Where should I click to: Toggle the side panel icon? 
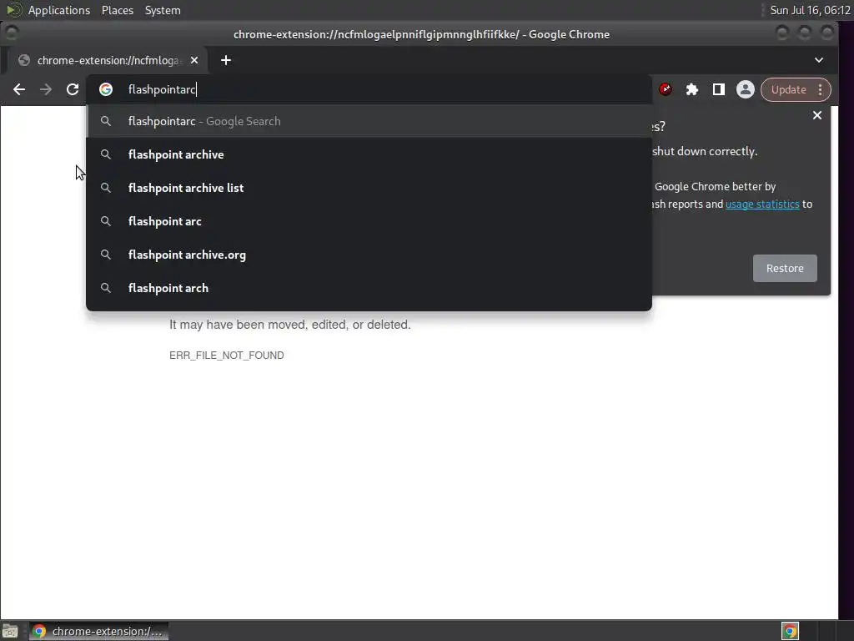pyautogui.click(x=718, y=89)
